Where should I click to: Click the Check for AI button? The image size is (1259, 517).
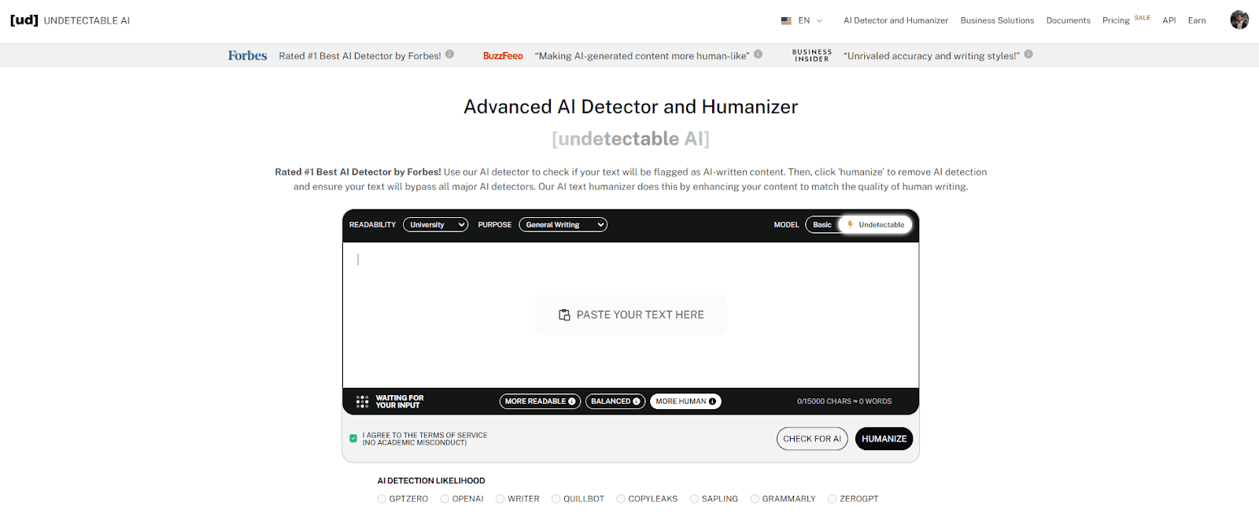(x=812, y=439)
